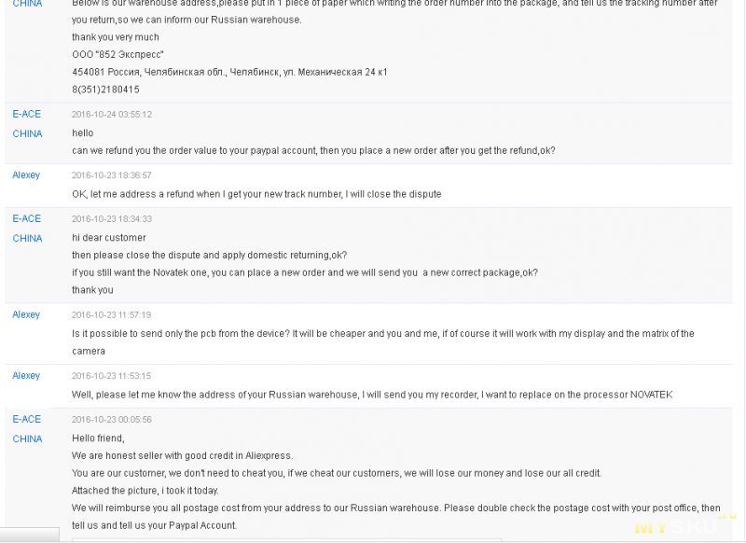Click the MYSKU watermark logo
This screenshot has height=543, width=746.
[x=685, y=523]
